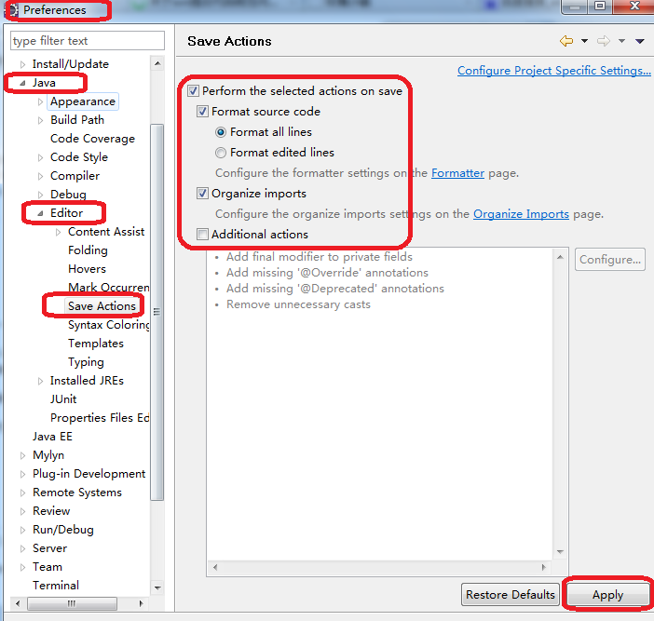Click additional actions list scroll right arrow
This screenshot has width=654, height=621.
click(x=543, y=567)
